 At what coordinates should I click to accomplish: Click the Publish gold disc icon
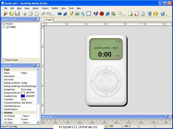pos(155,14)
